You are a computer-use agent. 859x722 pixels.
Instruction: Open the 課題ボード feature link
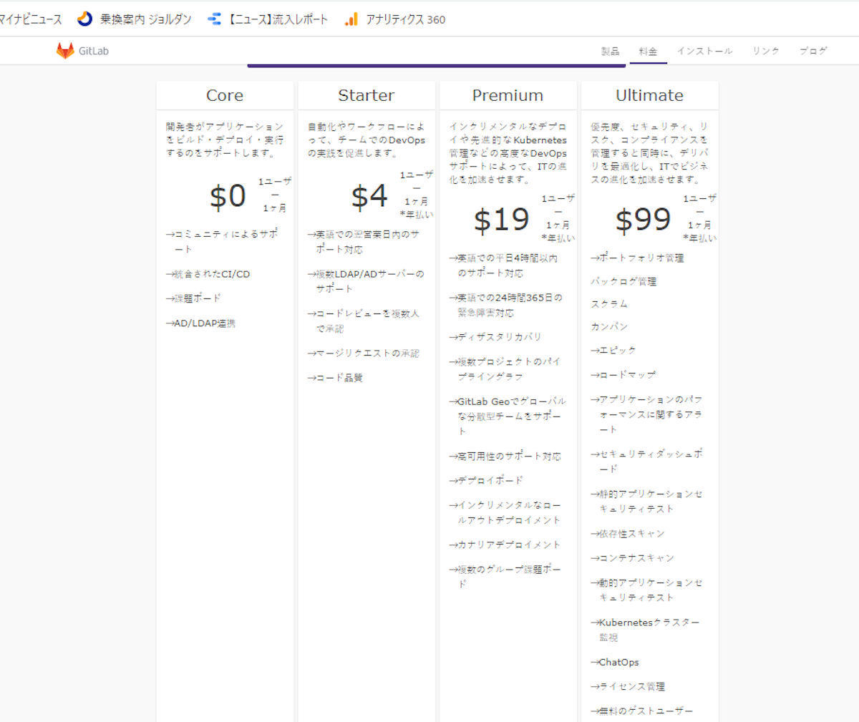[x=193, y=298]
